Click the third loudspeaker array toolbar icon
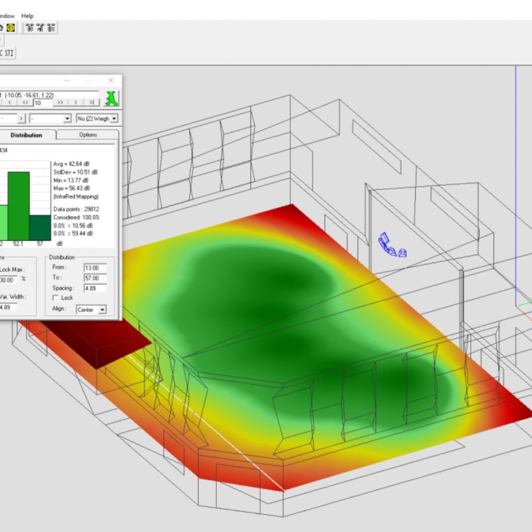The width and height of the screenshot is (532, 532). 51,28
